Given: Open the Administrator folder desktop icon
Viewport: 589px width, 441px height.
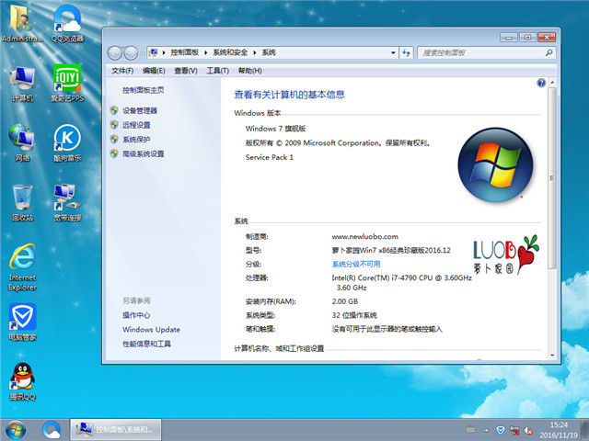Looking at the screenshot, I should coord(22,23).
